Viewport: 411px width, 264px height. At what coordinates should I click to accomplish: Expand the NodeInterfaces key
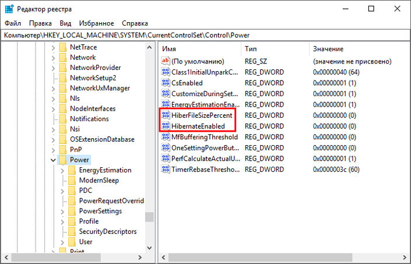[53, 109]
